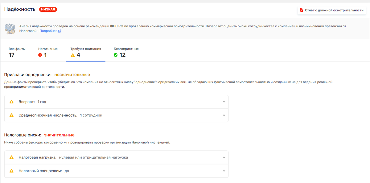This screenshot has height=183, width=370.
Task: Click the yellow warning icon in Требуют внимания tab
Action: 73,55
